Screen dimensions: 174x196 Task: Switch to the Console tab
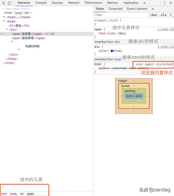tap(41, 3)
